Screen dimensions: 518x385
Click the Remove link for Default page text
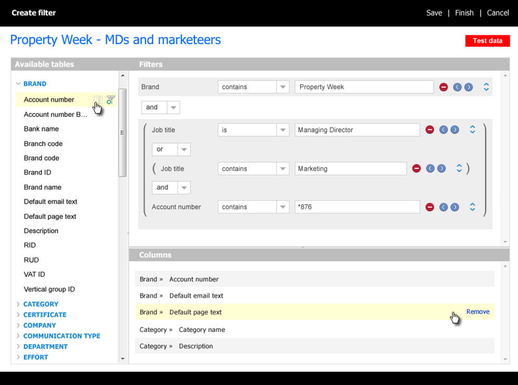pyautogui.click(x=477, y=312)
